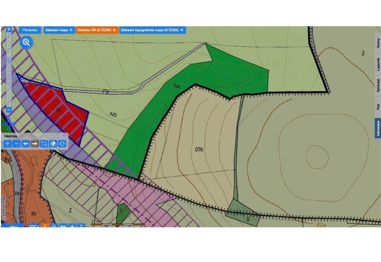Open the Základní mapa layer menu
The height and width of the screenshot is (262, 381).
click(71, 30)
